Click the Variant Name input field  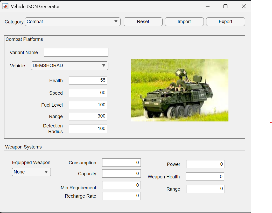pos(76,52)
